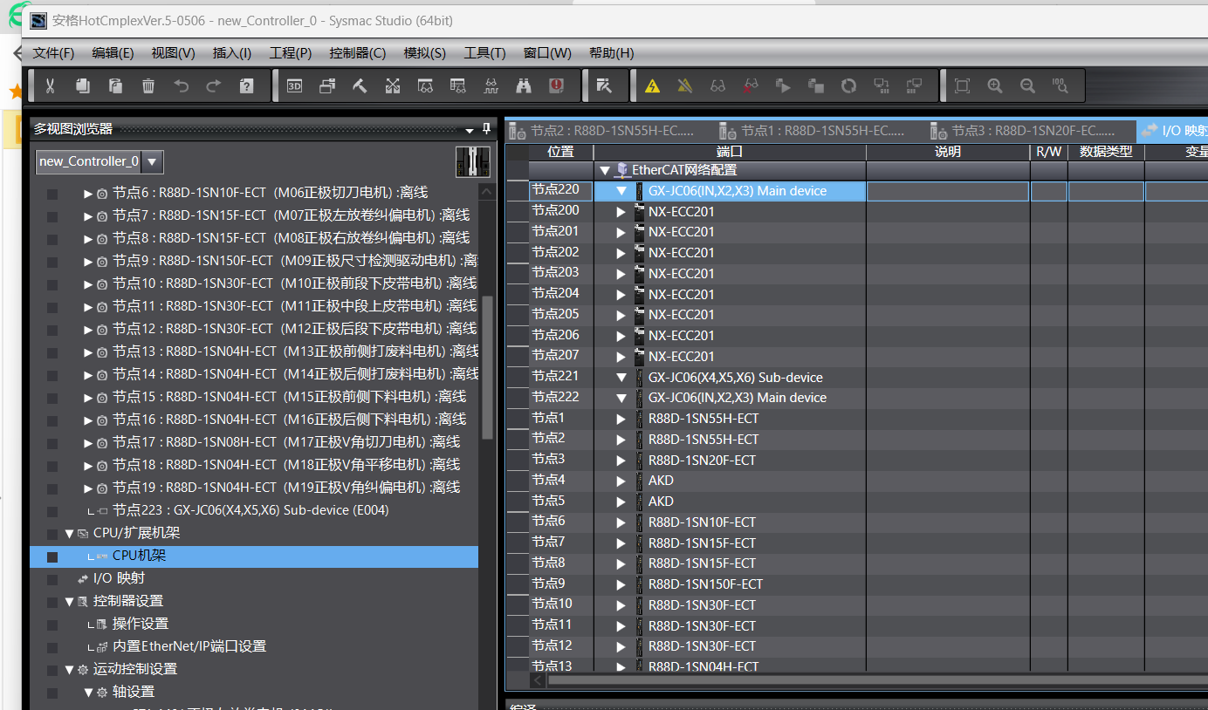Screen dimensions: 1208x710
Task: Click the zoom in magnifier icon
Action: tap(995, 85)
